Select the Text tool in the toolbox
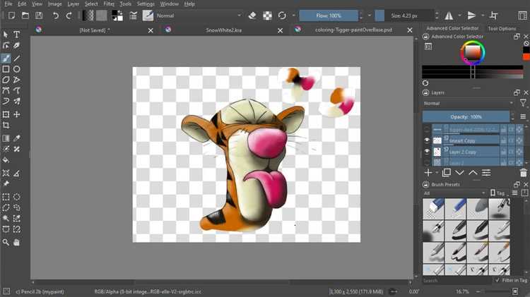The height and width of the screenshot is (297, 530). (x=16, y=35)
